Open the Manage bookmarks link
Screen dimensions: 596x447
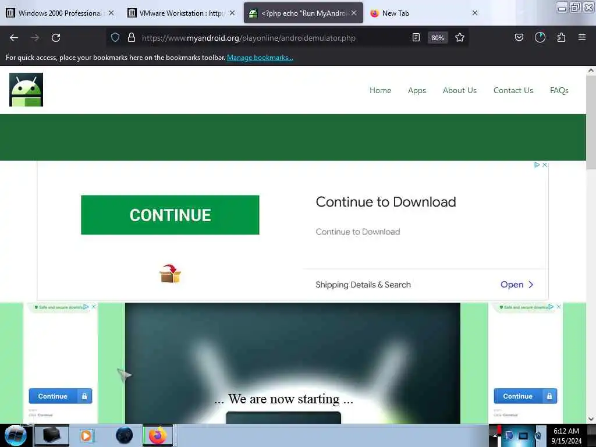pos(260,58)
